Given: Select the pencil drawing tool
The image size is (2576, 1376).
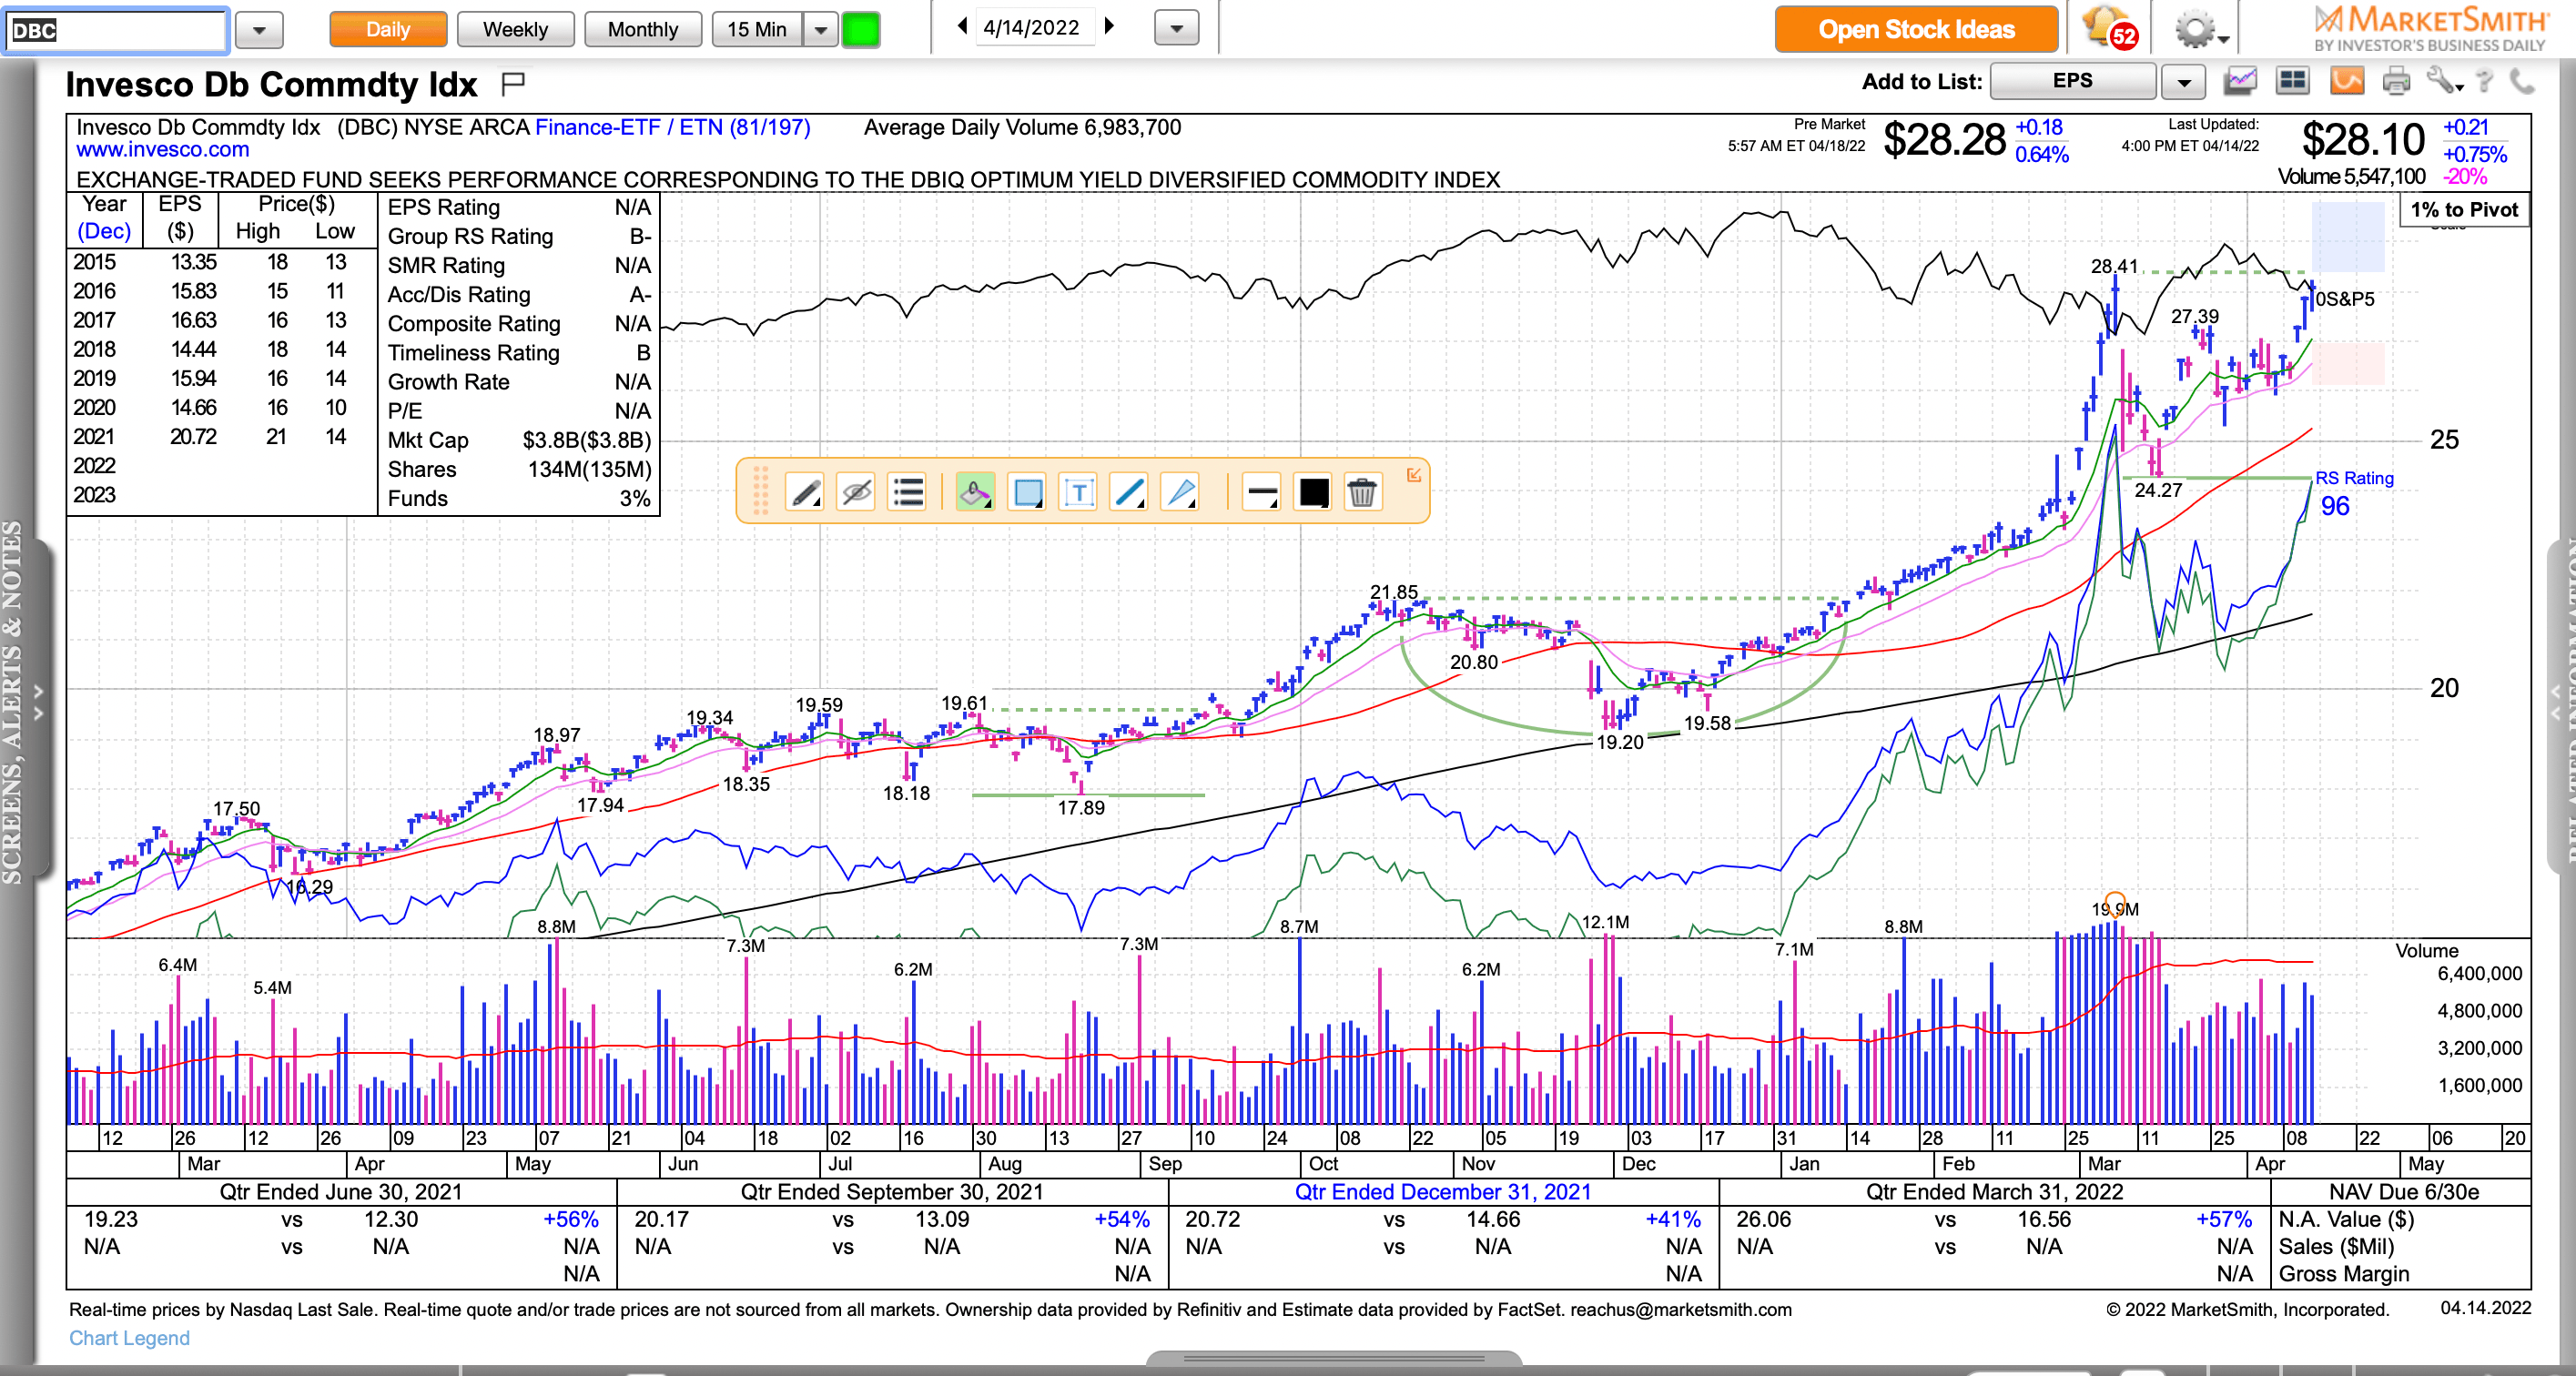Looking at the screenshot, I should [x=805, y=492].
